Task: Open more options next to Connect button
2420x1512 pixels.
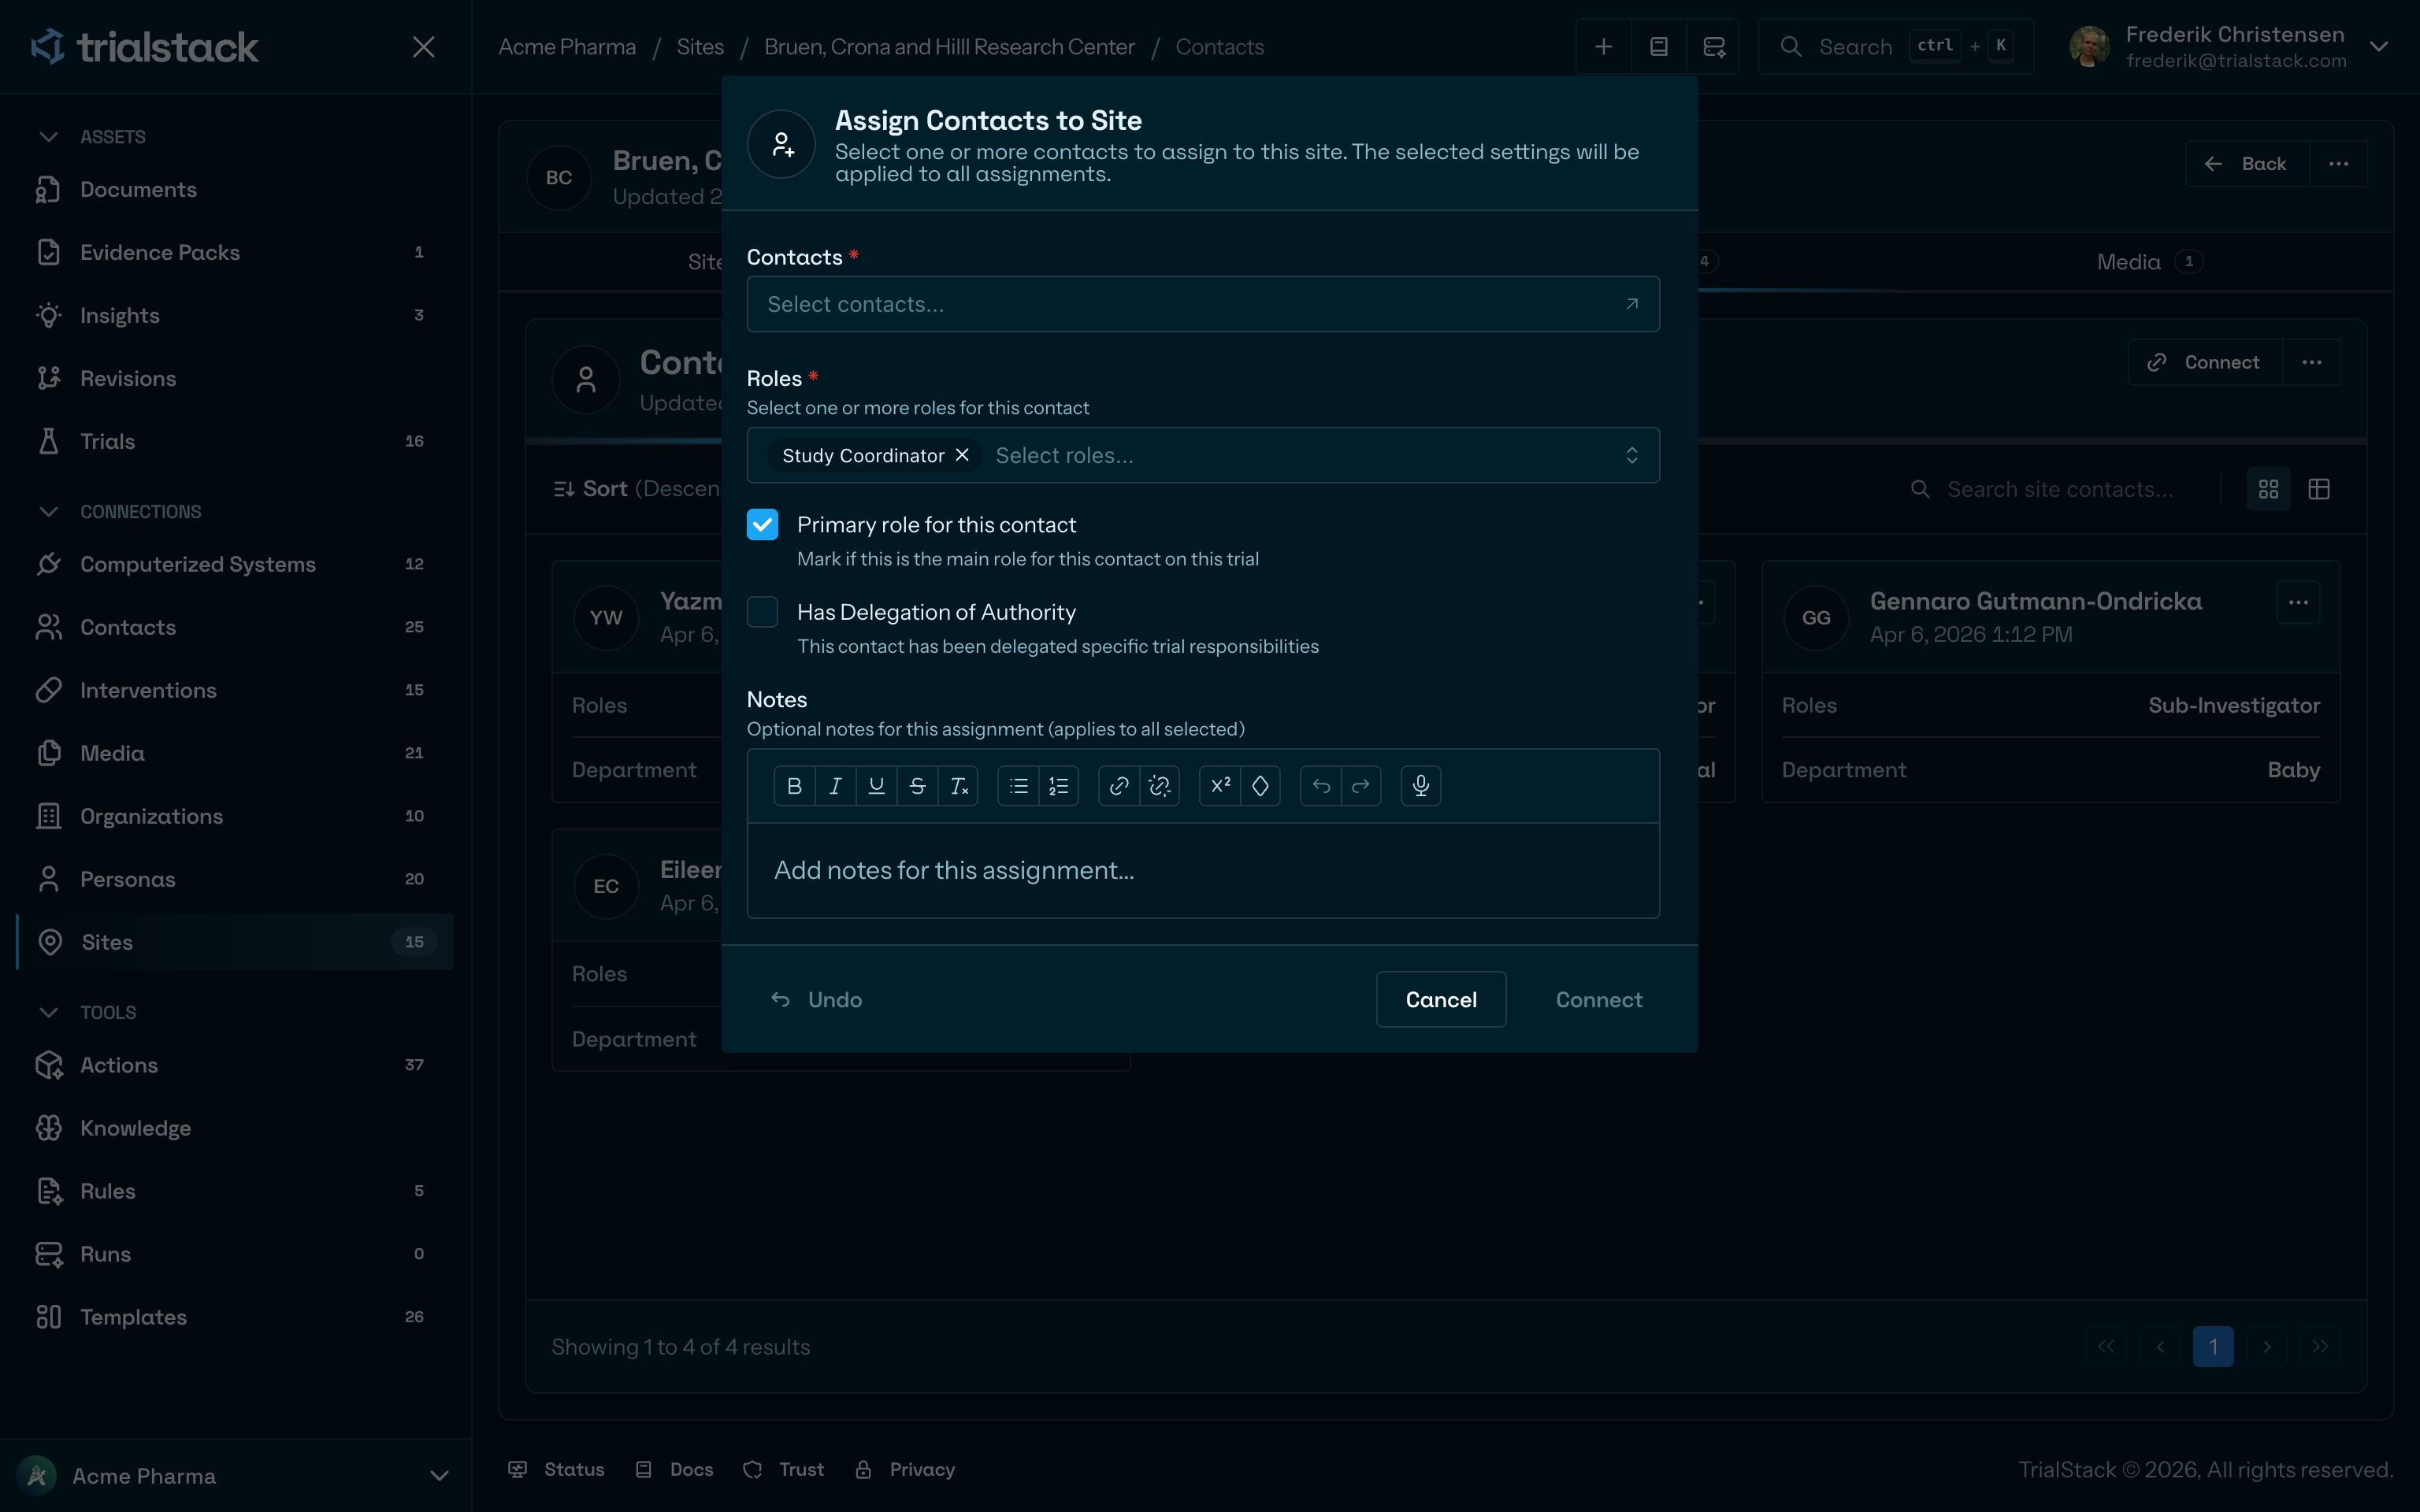Action: (x=2311, y=362)
